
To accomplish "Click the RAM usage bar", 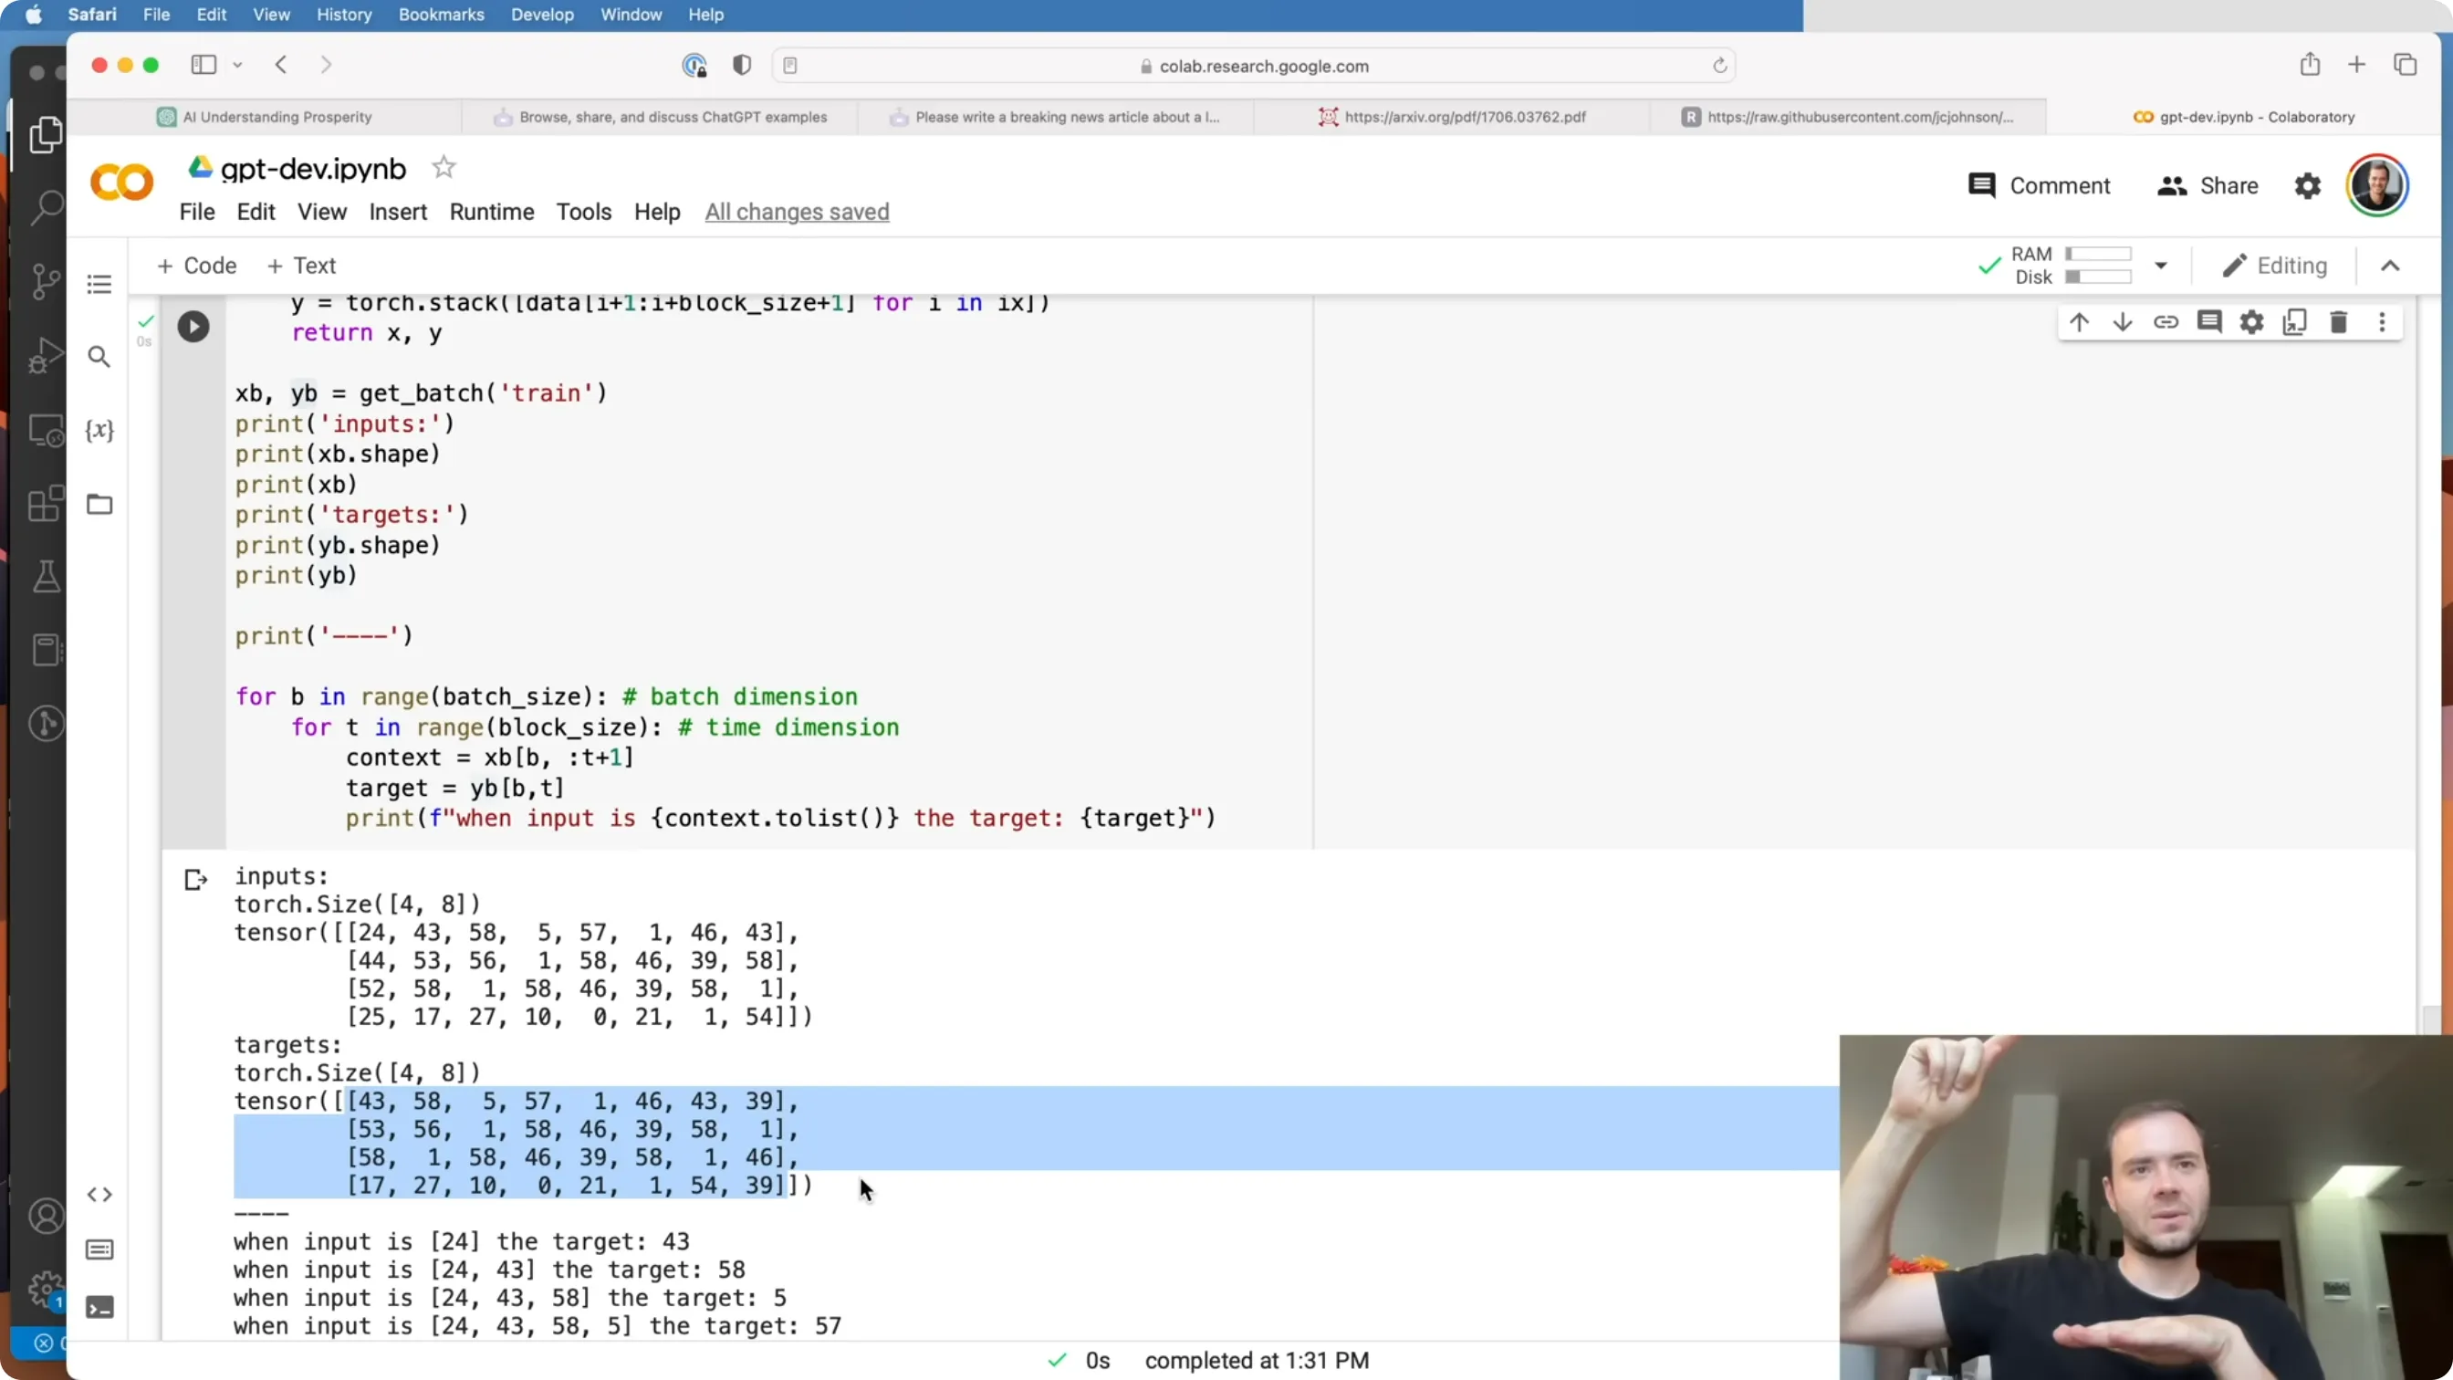I will point(2098,255).
